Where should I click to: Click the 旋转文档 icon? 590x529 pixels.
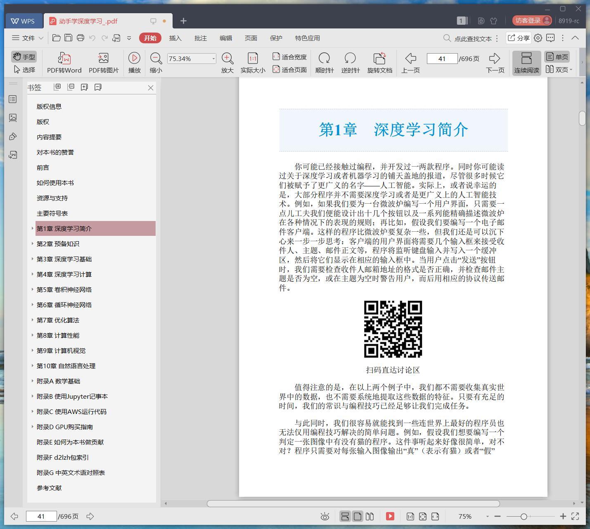[379, 58]
